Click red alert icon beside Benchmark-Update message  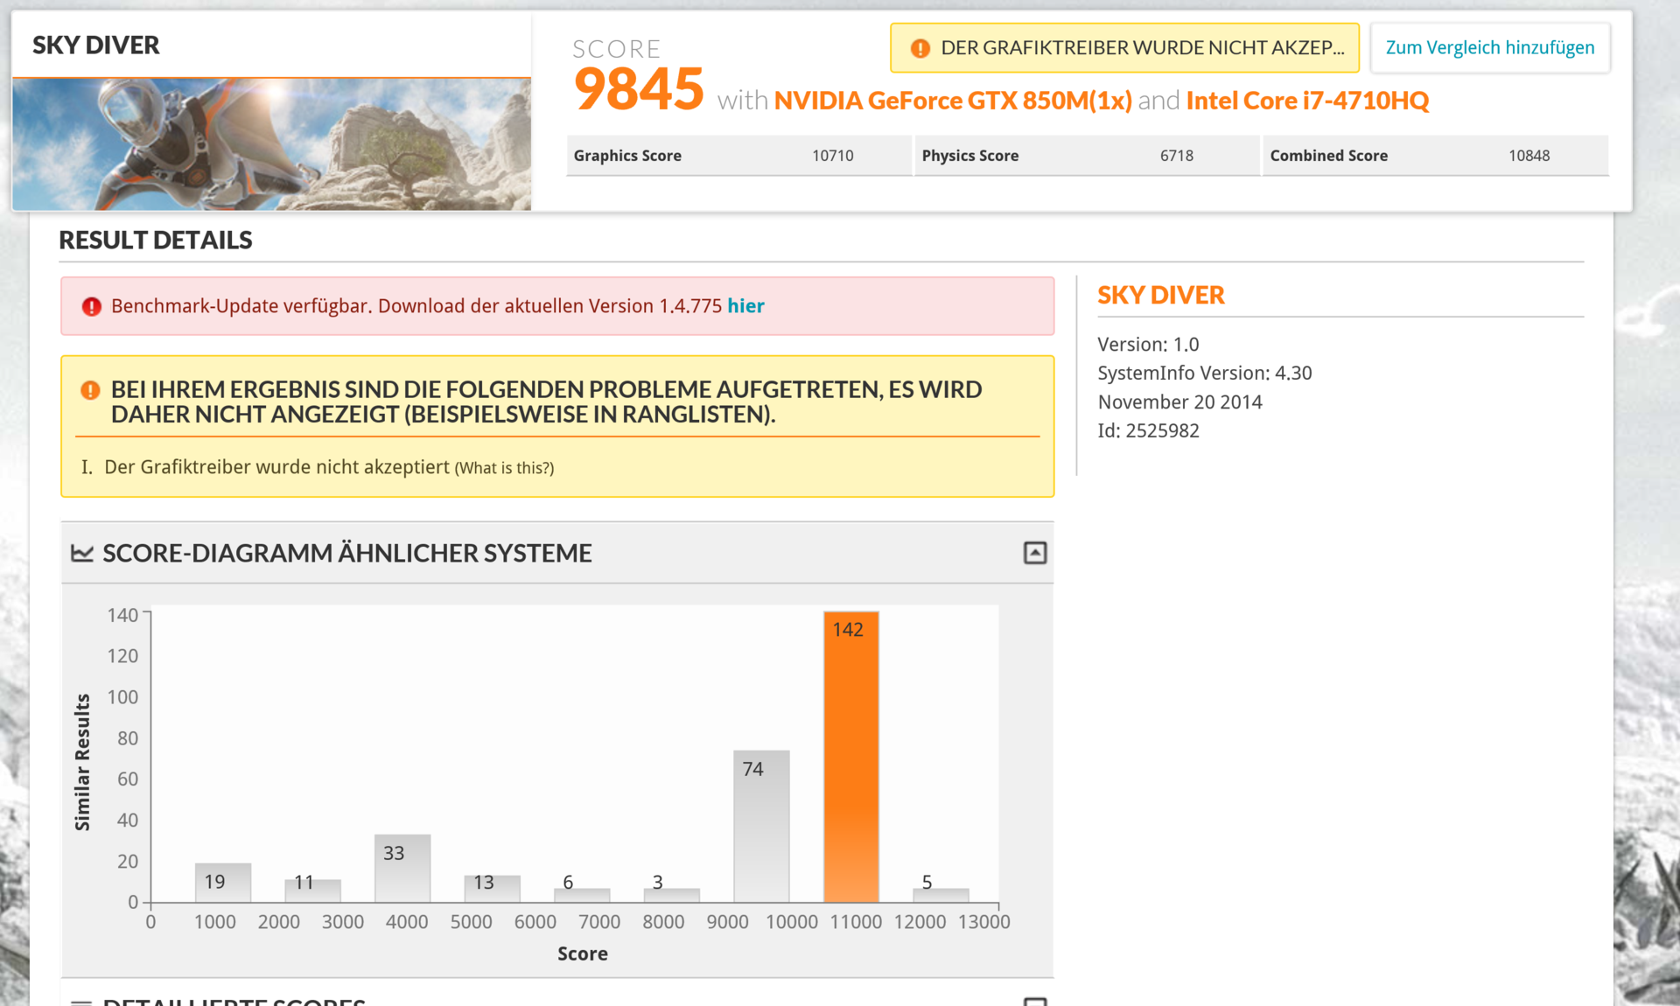point(91,306)
